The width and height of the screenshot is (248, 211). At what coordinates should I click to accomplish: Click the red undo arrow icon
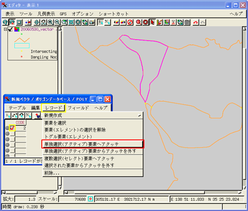pos(196,22)
